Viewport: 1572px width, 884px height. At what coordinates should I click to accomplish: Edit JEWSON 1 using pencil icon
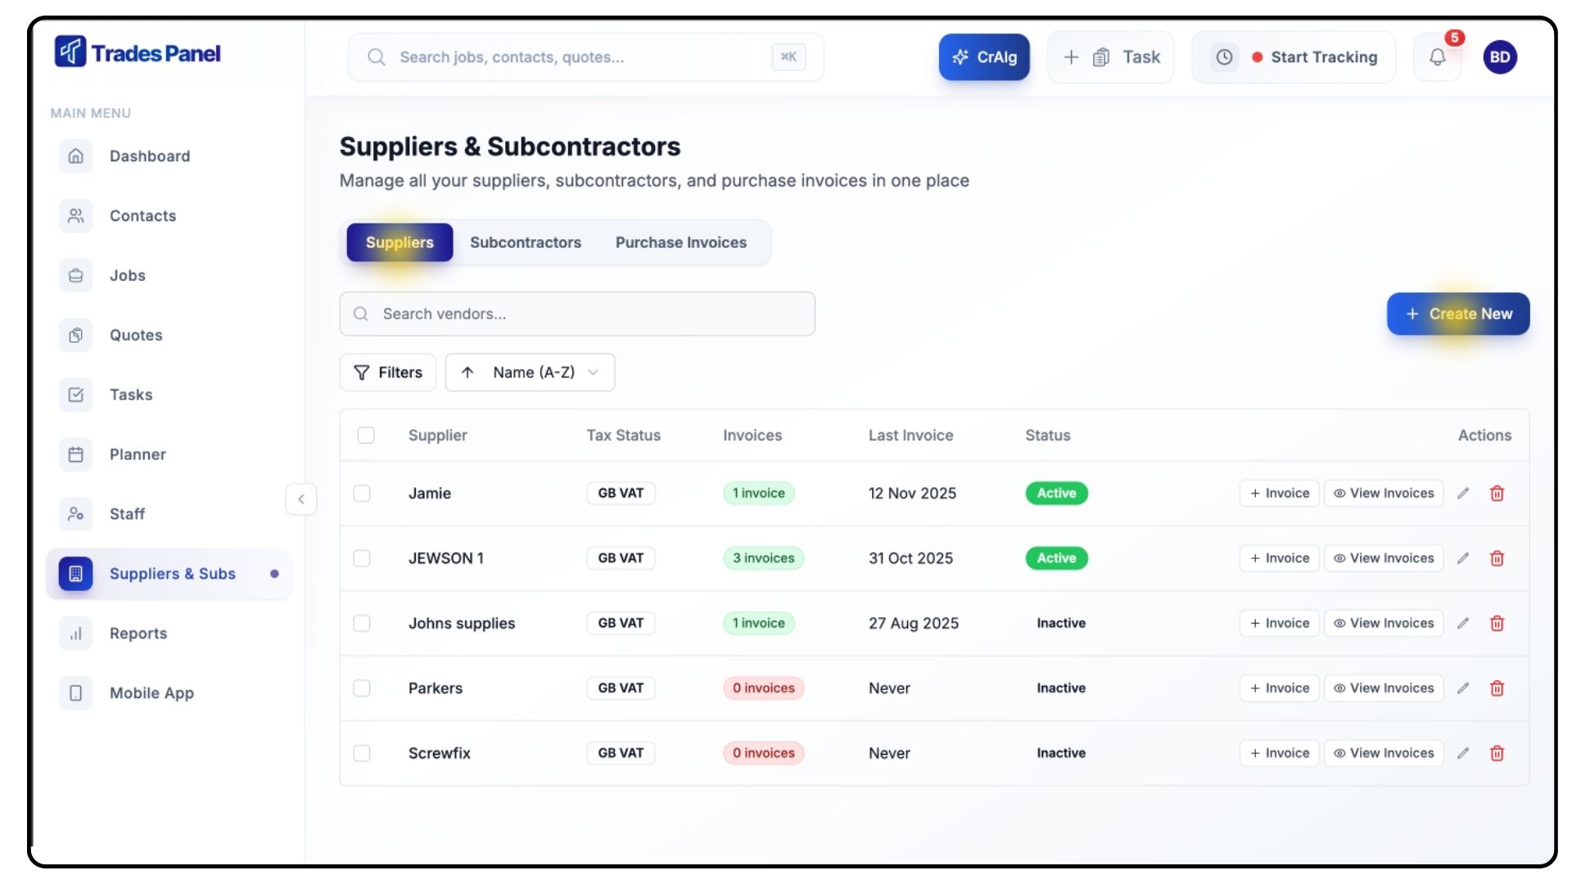(1463, 558)
